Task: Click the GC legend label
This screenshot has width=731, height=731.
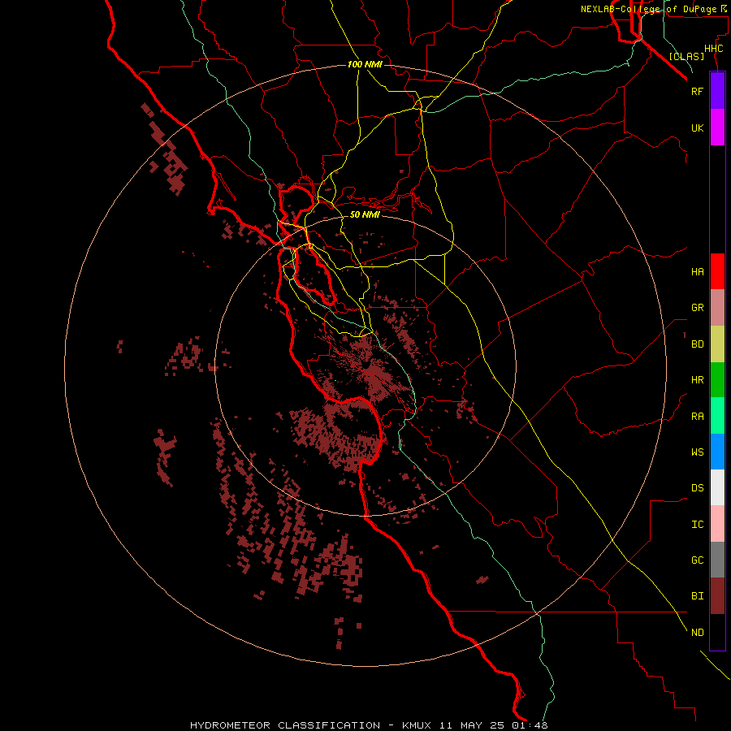Action: (x=697, y=560)
